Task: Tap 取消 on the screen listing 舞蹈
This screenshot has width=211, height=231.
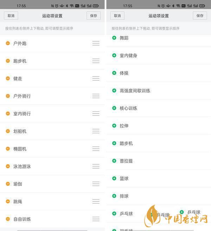Action: click(x=117, y=16)
